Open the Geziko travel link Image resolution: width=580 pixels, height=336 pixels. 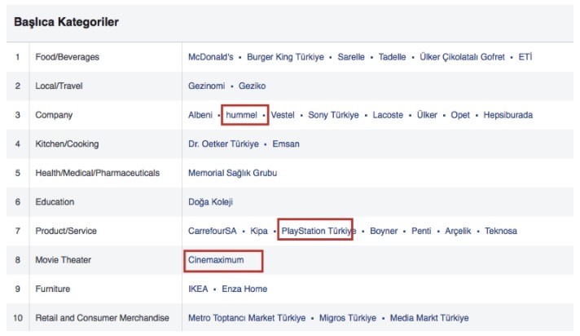[x=252, y=86]
